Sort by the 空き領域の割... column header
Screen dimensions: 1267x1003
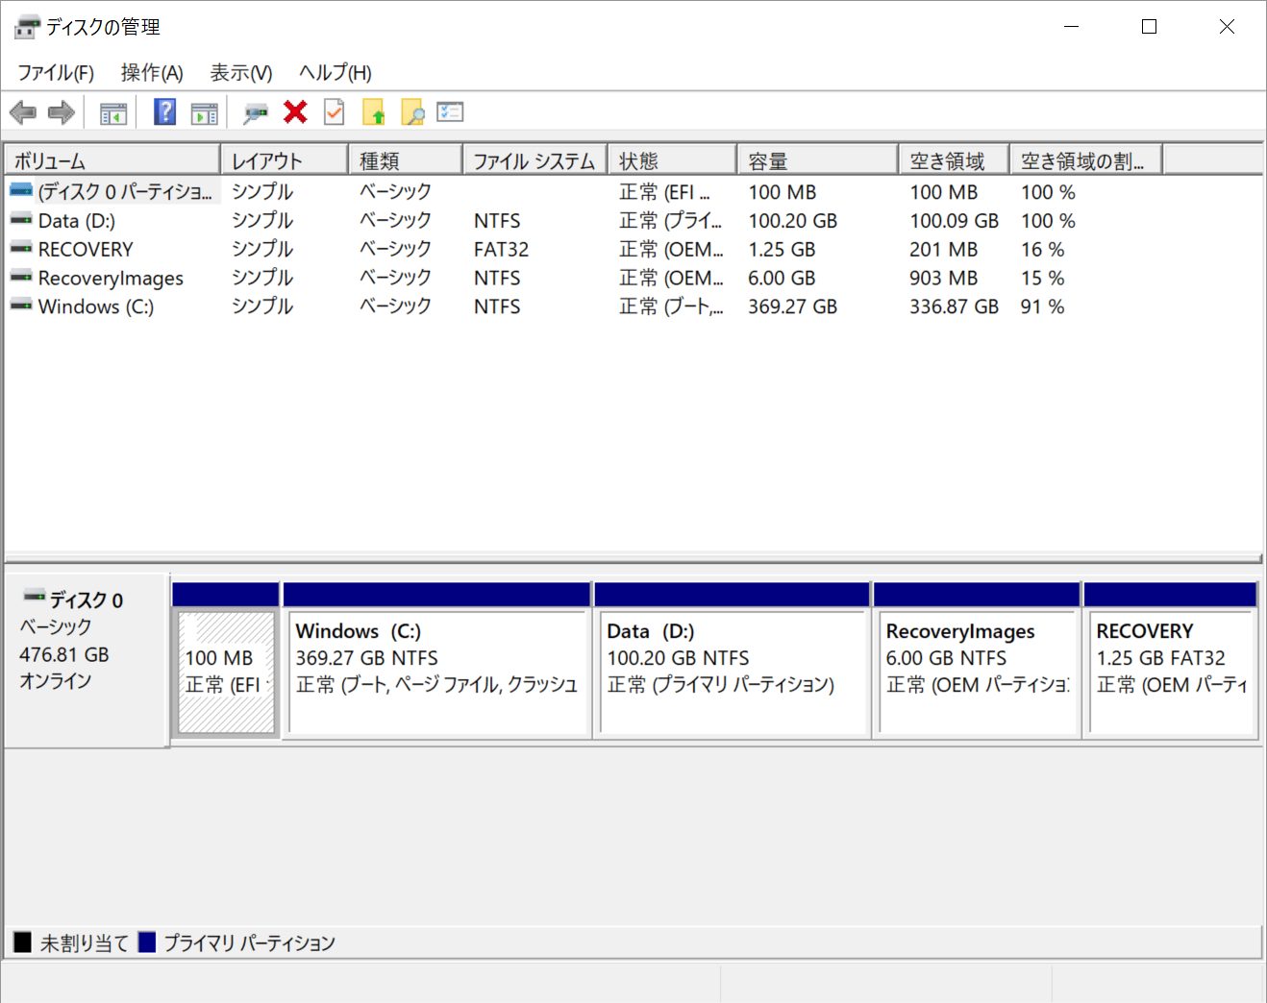(x=1086, y=160)
